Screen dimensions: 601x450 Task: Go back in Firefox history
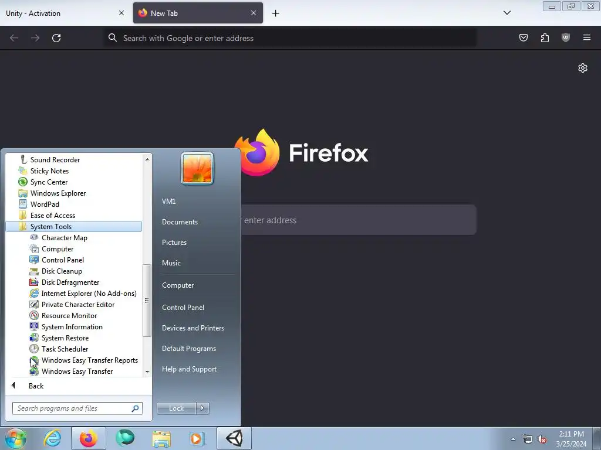tap(14, 38)
